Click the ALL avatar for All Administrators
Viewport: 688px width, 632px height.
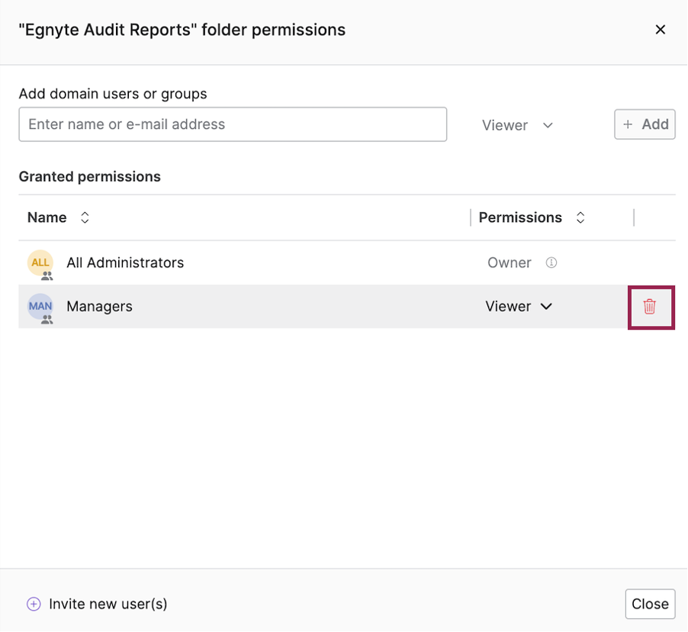[x=40, y=263]
